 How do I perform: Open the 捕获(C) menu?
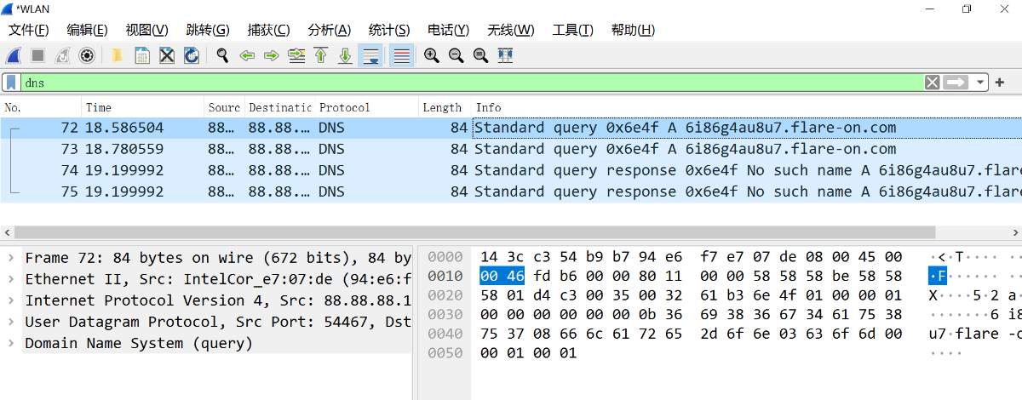coord(268,30)
